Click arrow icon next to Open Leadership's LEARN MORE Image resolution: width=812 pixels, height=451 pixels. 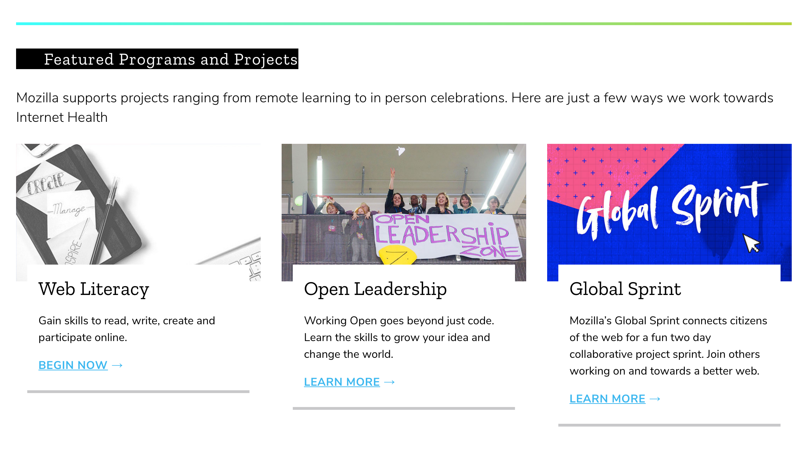pyautogui.click(x=389, y=382)
